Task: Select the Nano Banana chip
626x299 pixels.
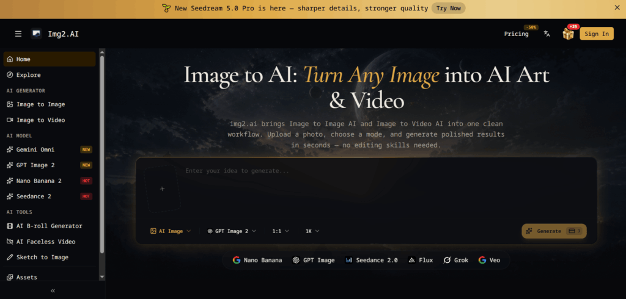Action: click(x=257, y=260)
